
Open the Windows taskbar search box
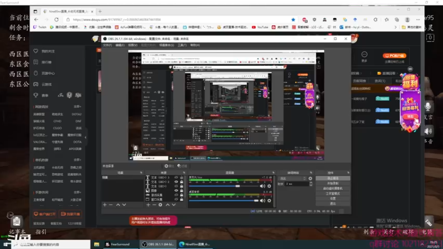[x=51, y=245]
